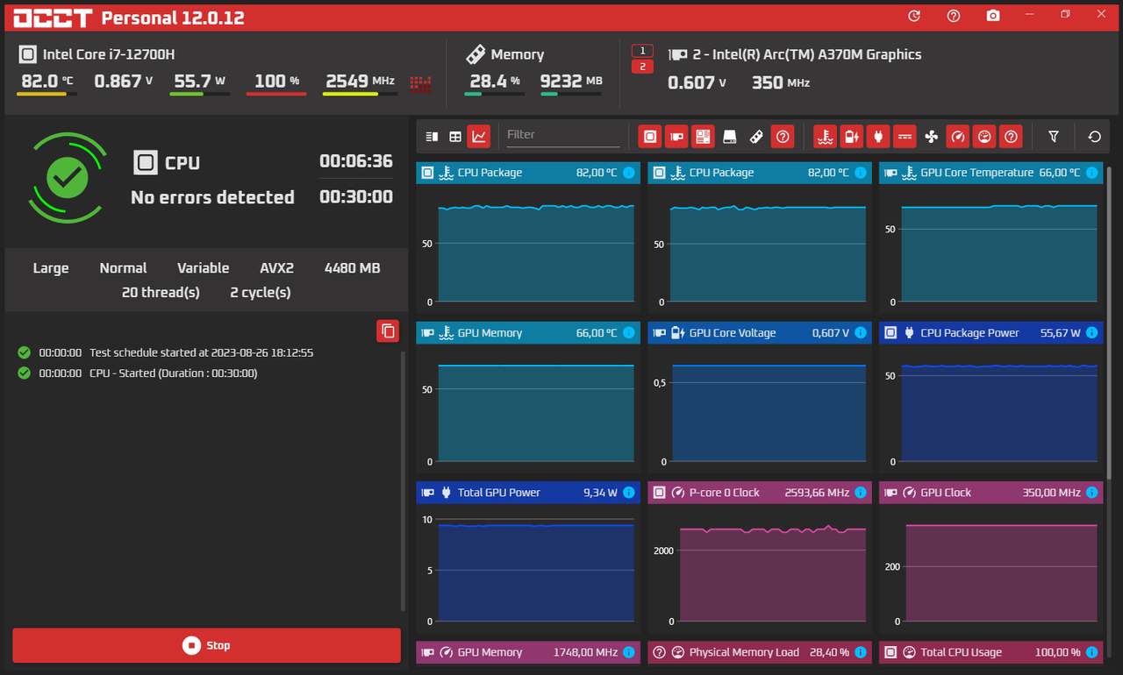Image resolution: width=1123 pixels, height=675 pixels.
Task: Reset the monitoring graphs
Action: pyautogui.click(x=1094, y=136)
